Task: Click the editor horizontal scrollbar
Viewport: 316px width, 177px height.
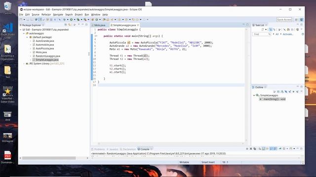Action: 171,144
